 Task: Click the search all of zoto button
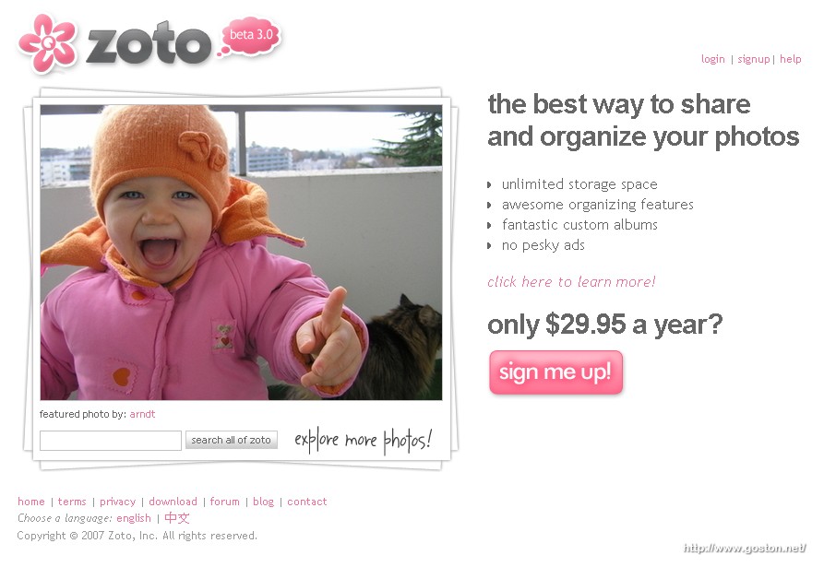(232, 440)
